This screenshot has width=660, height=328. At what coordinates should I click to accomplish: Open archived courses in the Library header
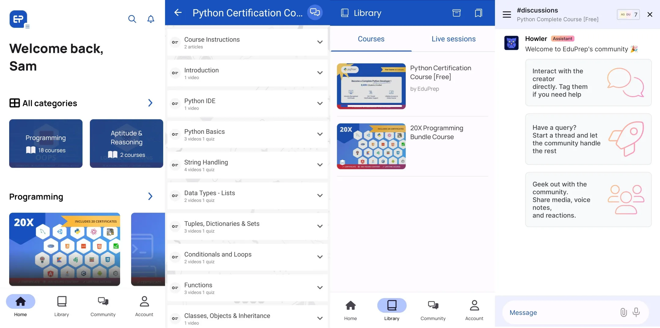click(456, 13)
